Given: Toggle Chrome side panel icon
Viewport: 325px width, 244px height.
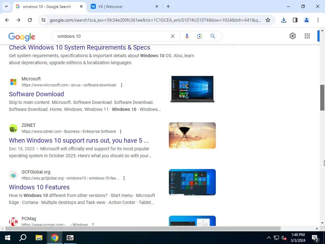Looking at the screenshot, I should (295, 20).
